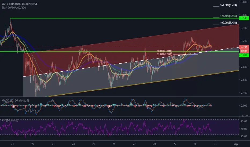Click the 02:51 candle countdown tag

point(244,51)
